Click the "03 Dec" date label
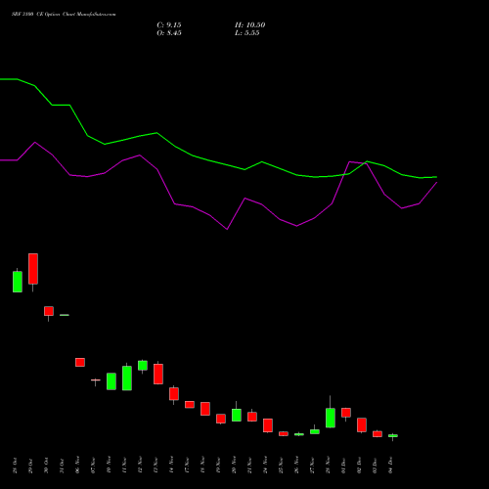Viewport: 489px width, 489px height. 375,466
